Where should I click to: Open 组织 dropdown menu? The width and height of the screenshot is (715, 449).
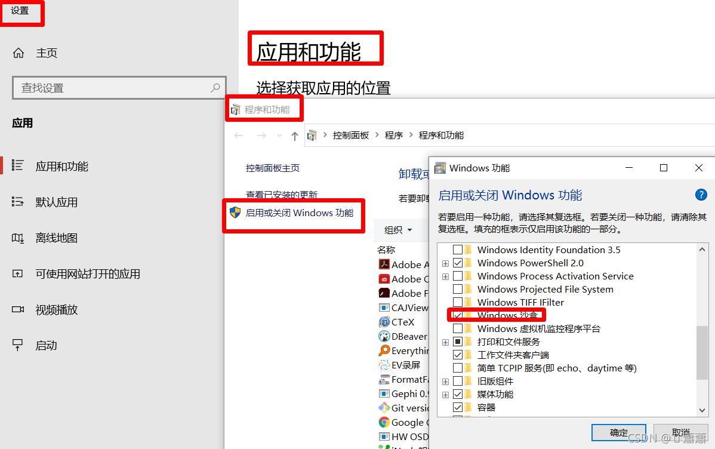398,230
